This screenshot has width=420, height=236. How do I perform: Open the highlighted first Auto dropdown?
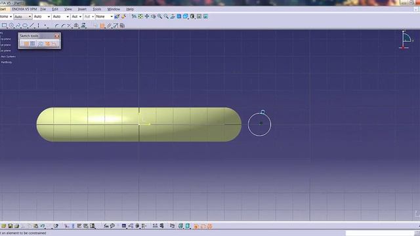point(22,16)
